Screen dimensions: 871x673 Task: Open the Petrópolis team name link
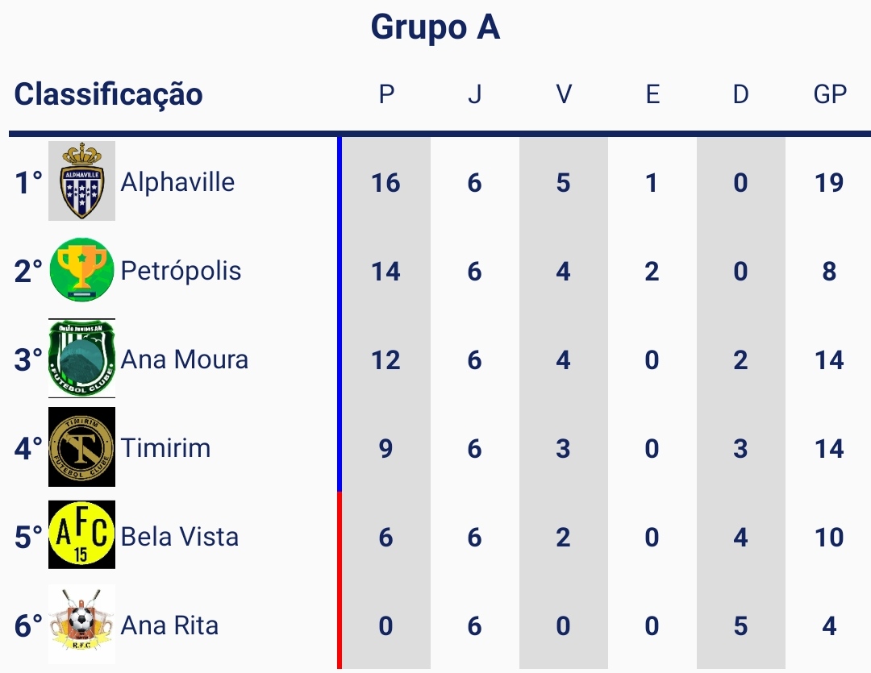[x=181, y=271]
